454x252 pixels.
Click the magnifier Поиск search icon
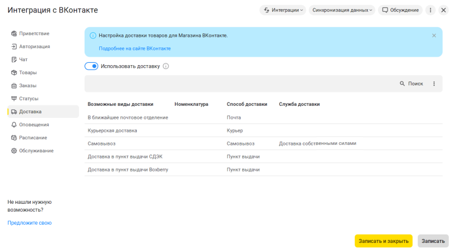pyautogui.click(x=402, y=84)
